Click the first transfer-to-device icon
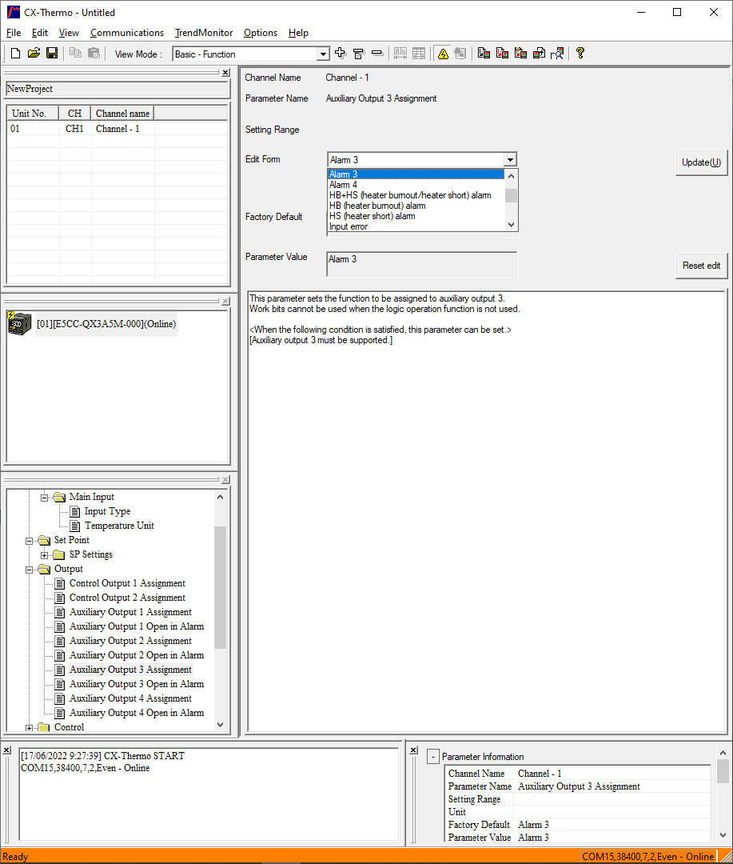 click(484, 54)
